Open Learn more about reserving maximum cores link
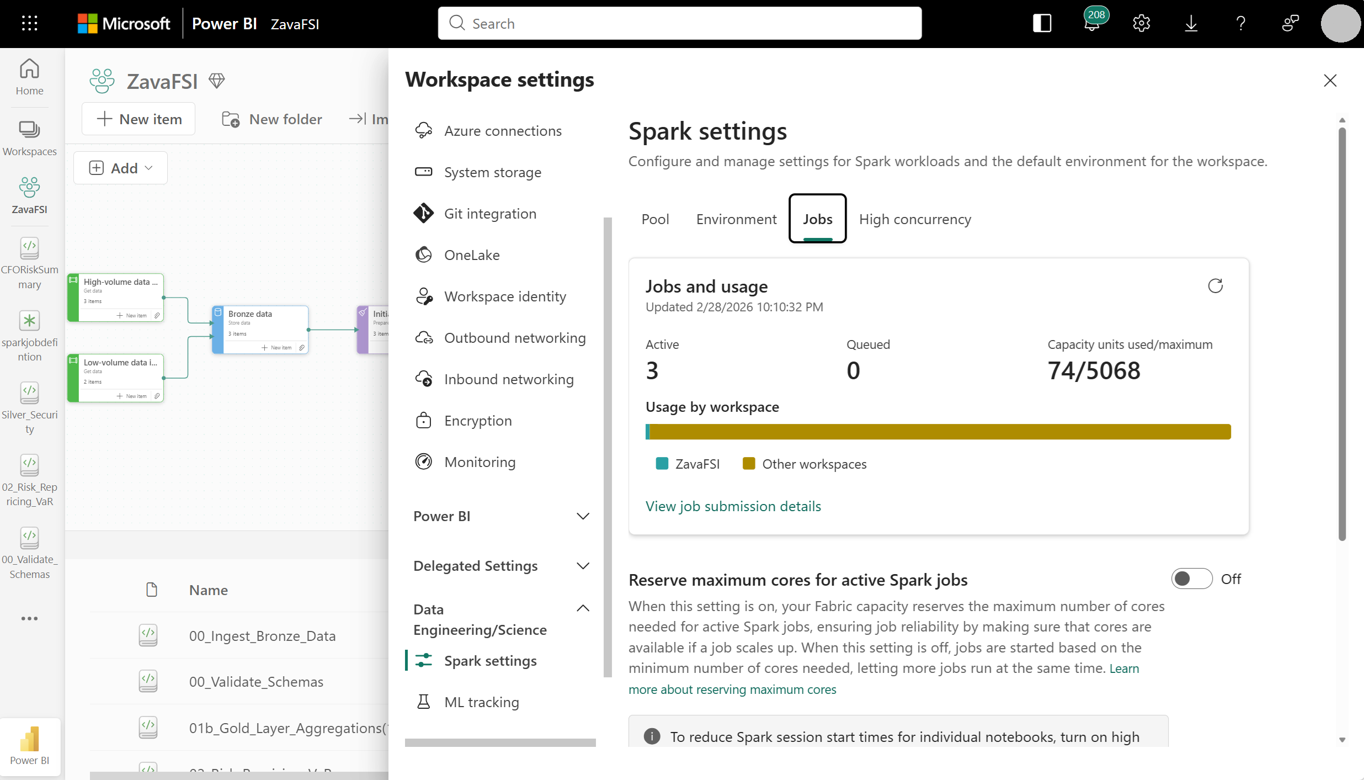Screen dimensions: 1364x780 [732, 689]
